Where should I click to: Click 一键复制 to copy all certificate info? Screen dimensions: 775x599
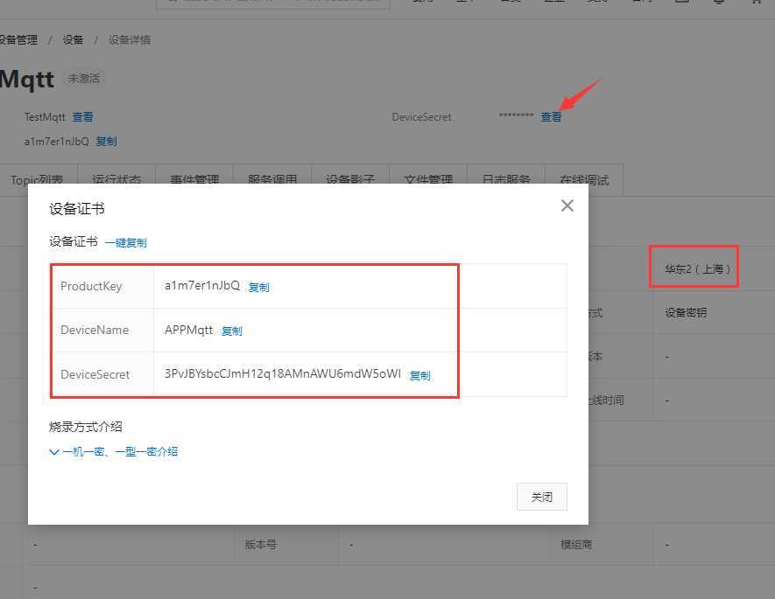(125, 243)
